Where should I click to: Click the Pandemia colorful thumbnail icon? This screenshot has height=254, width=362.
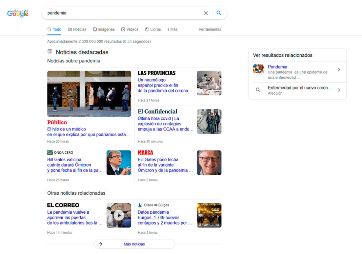[258, 69]
